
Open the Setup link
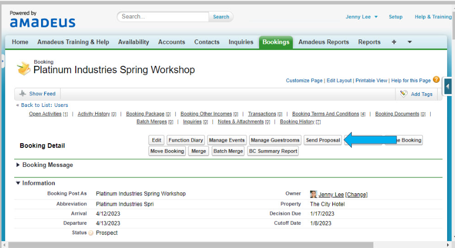(x=395, y=17)
